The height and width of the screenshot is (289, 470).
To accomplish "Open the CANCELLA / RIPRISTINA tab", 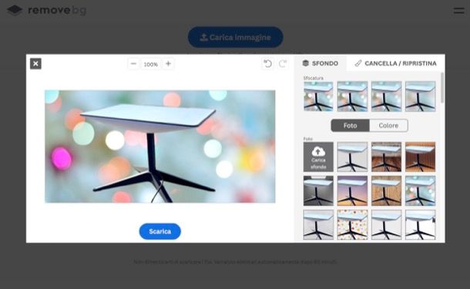I will (x=396, y=63).
